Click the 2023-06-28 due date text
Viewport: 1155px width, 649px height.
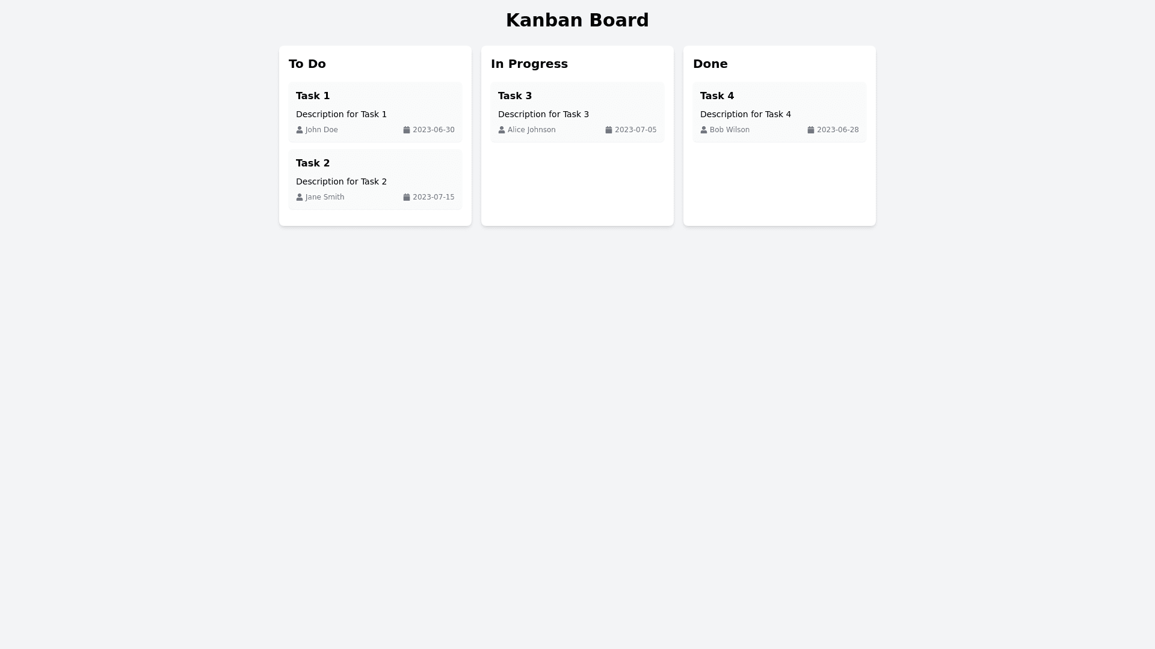coord(837,130)
